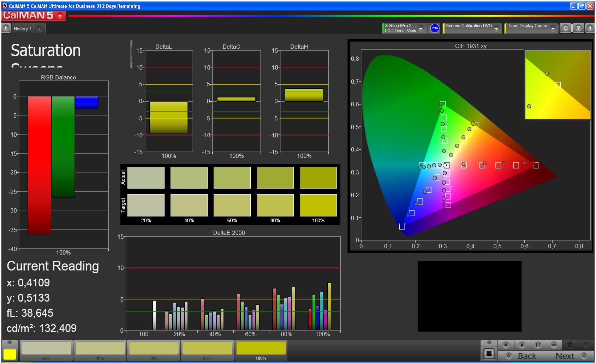Add a new history tab with plus icon

click(39, 29)
